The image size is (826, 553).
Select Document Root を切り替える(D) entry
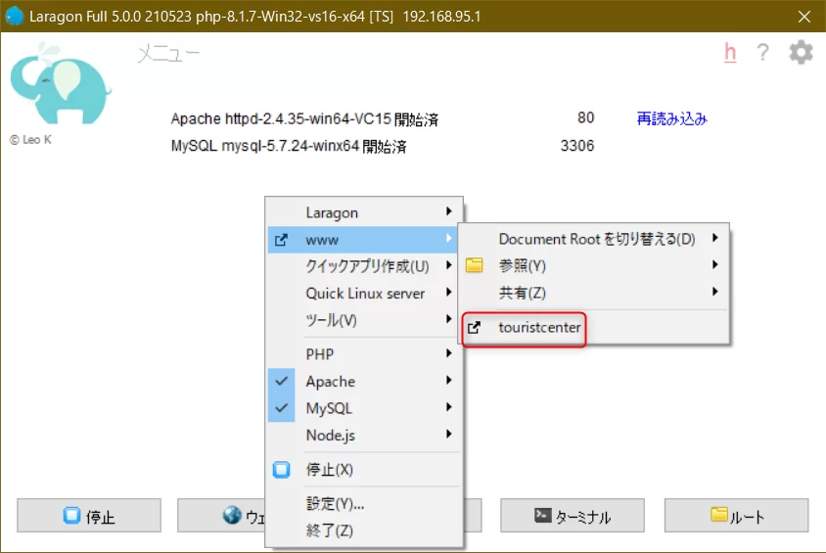594,239
